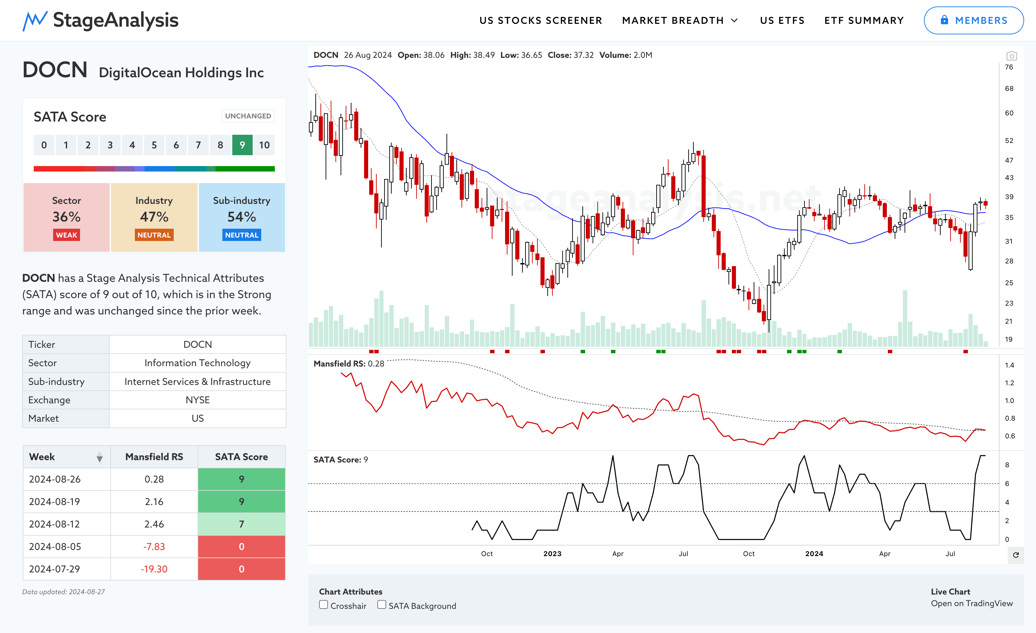Screen dimensions: 1036x633
Task: Click the 2024-08-19 week cell
Action: 66,502
